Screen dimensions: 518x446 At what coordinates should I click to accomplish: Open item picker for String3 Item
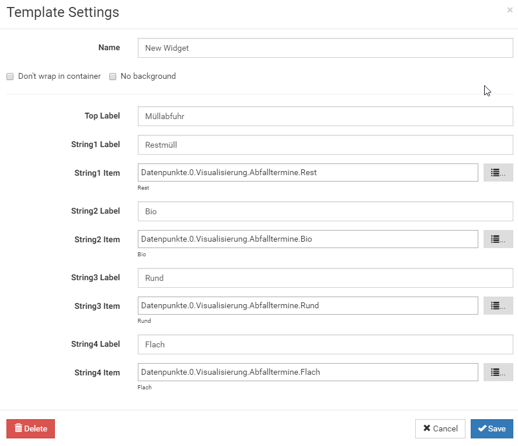click(498, 306)
